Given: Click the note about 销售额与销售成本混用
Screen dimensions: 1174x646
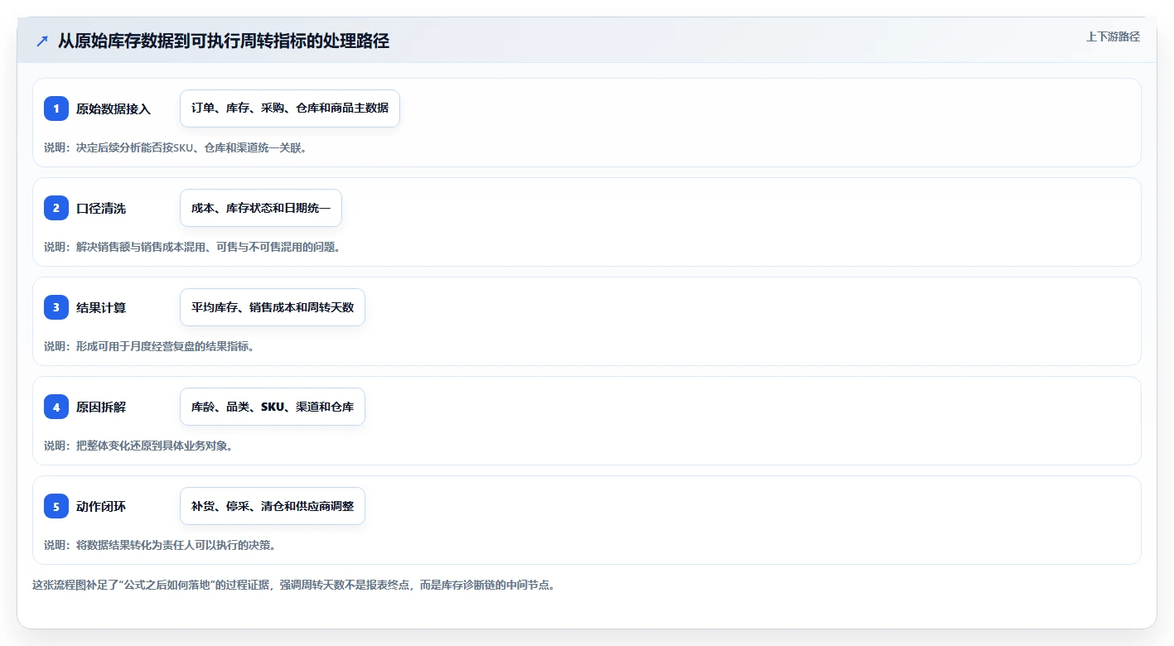Looking at the screenshot, I should pyautogui.click(x=192, y=247).
